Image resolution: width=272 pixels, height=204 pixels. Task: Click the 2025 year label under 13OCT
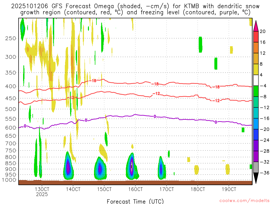[42, 194]
